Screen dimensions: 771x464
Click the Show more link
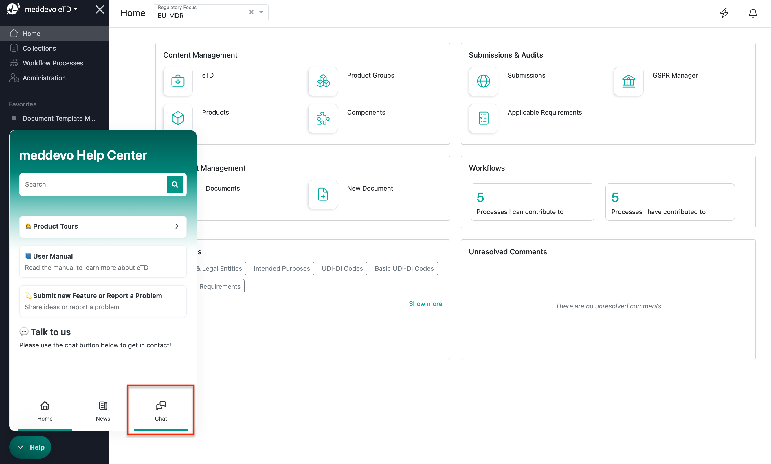(x=425, y=304)
